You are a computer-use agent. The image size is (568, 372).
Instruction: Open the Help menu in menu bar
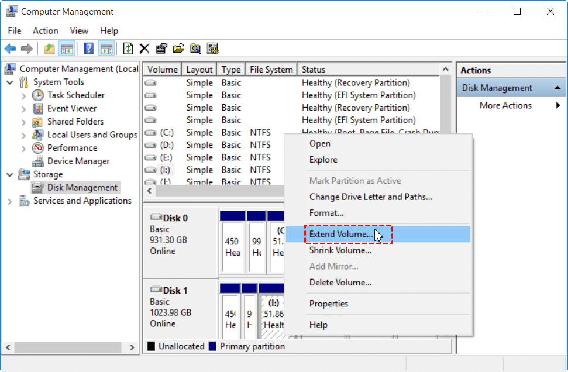click(109, 31)
